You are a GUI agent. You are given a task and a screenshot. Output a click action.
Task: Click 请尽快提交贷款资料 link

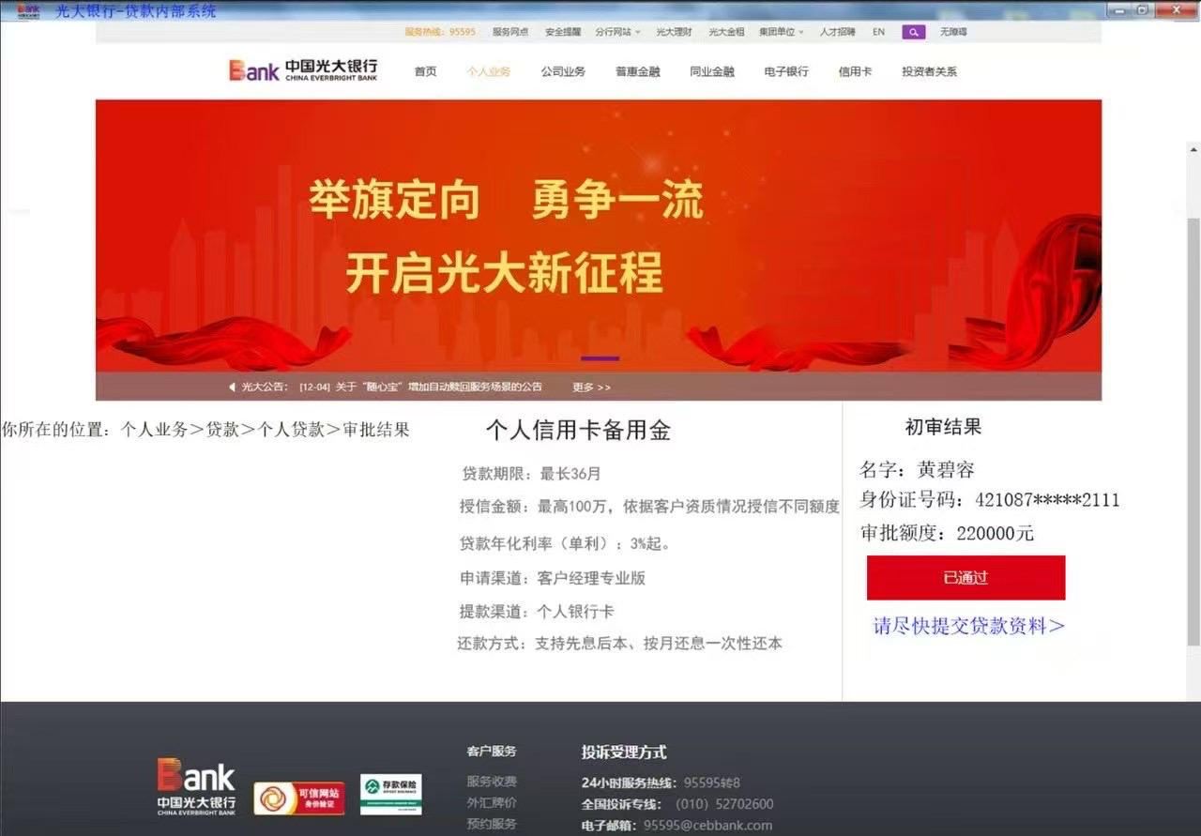[969, 626]
